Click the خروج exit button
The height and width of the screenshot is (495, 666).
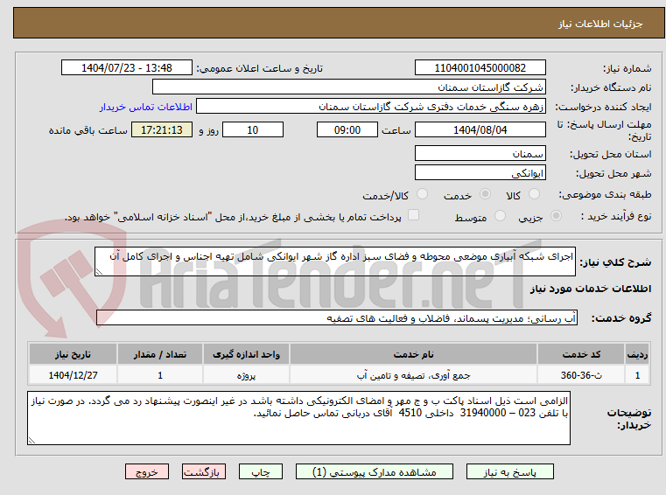[x=146, y=471]
